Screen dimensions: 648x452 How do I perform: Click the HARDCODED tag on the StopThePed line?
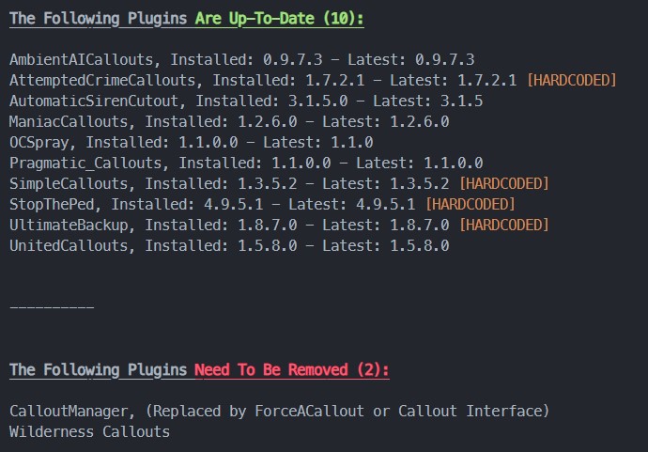[471, 204]
